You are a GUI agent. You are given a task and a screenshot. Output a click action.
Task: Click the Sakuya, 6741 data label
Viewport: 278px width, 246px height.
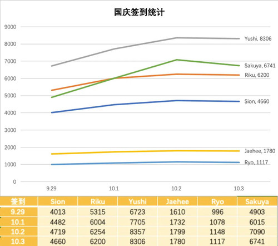pyautogui.click(x=260, y=66)
